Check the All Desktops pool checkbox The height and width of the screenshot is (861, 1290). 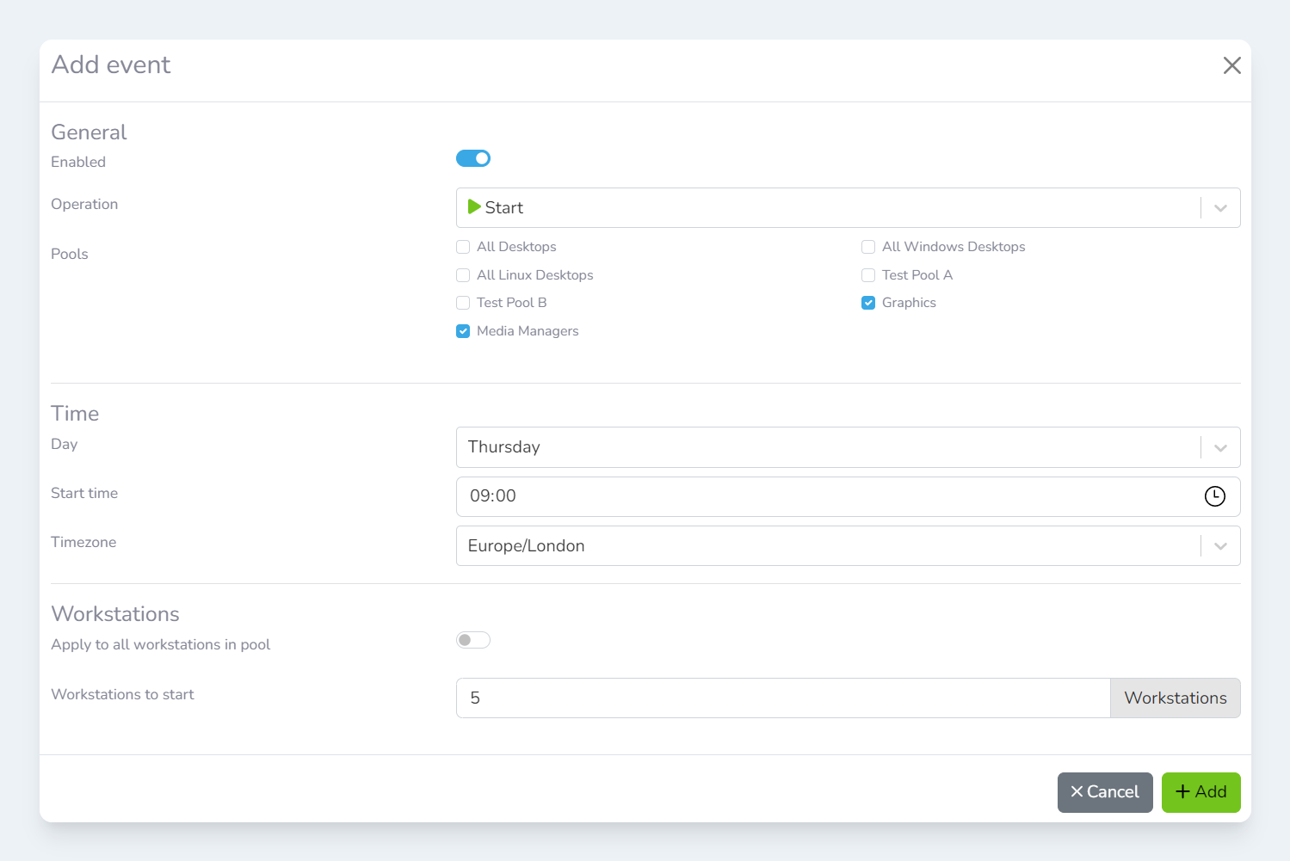[463, 247]
